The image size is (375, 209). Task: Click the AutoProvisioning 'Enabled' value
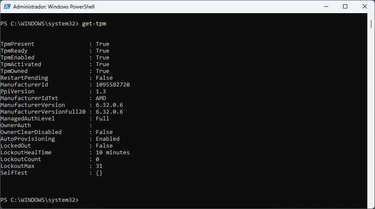point(108,139)
